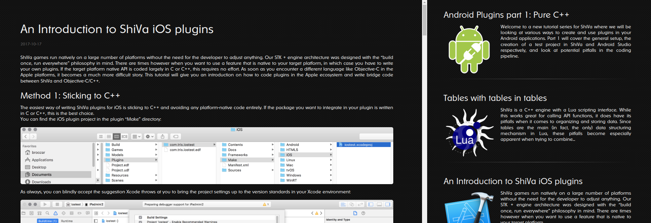Open the Xcode source control navigator
Viewport: 651px width, 223px height.
point(31,213)
